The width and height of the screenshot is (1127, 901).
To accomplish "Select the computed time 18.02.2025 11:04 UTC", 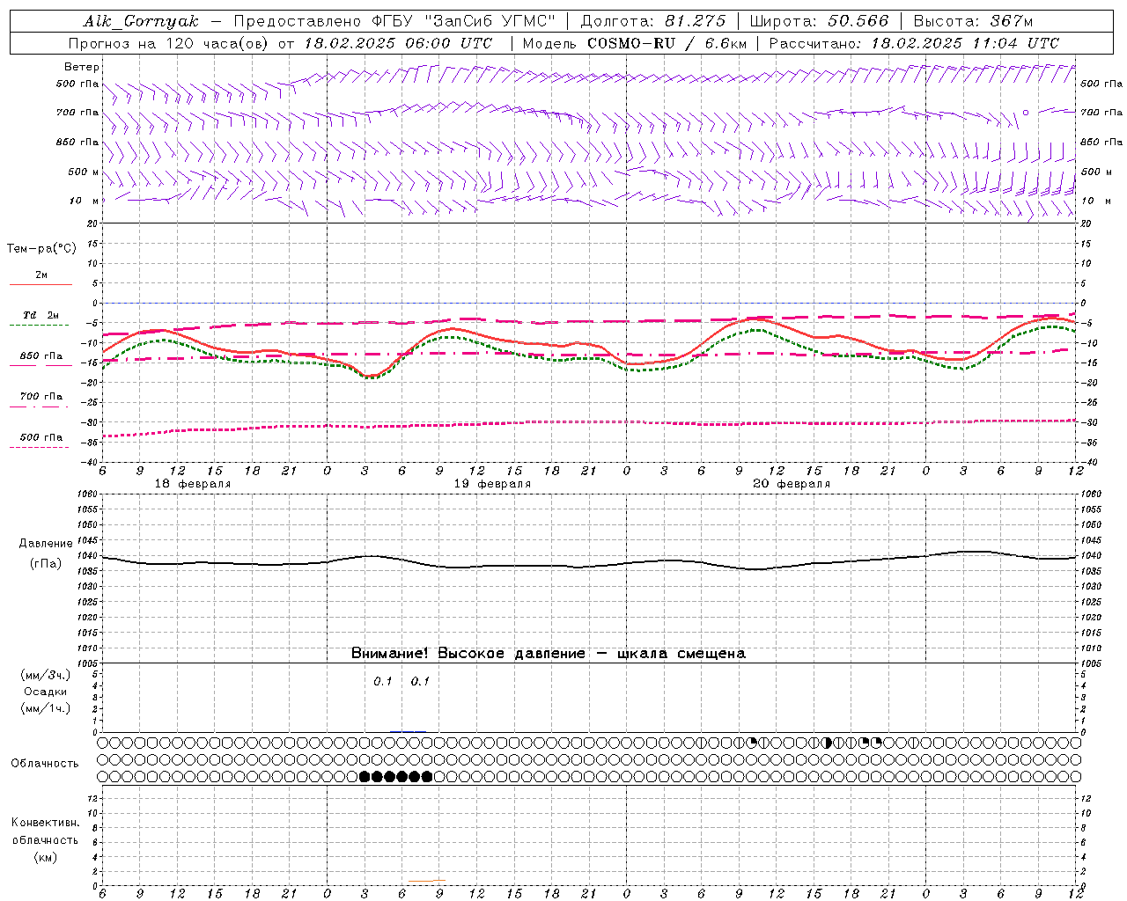I will (x=965, y=43).
